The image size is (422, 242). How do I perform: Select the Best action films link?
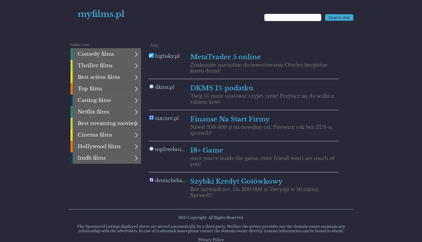tap(99, 77)
